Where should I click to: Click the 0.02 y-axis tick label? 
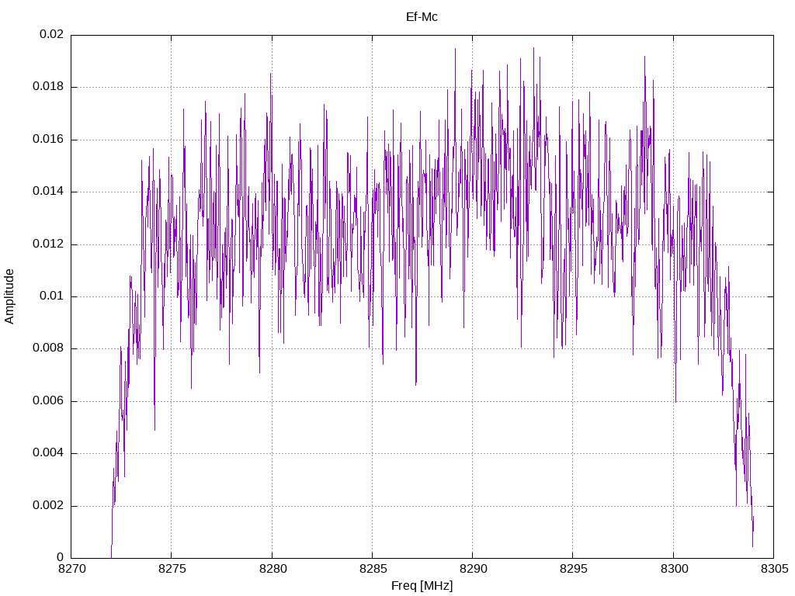point(52,34)
